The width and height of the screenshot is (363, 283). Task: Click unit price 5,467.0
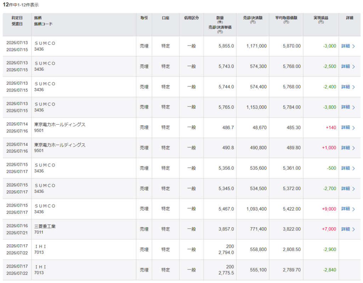point(226,209)
